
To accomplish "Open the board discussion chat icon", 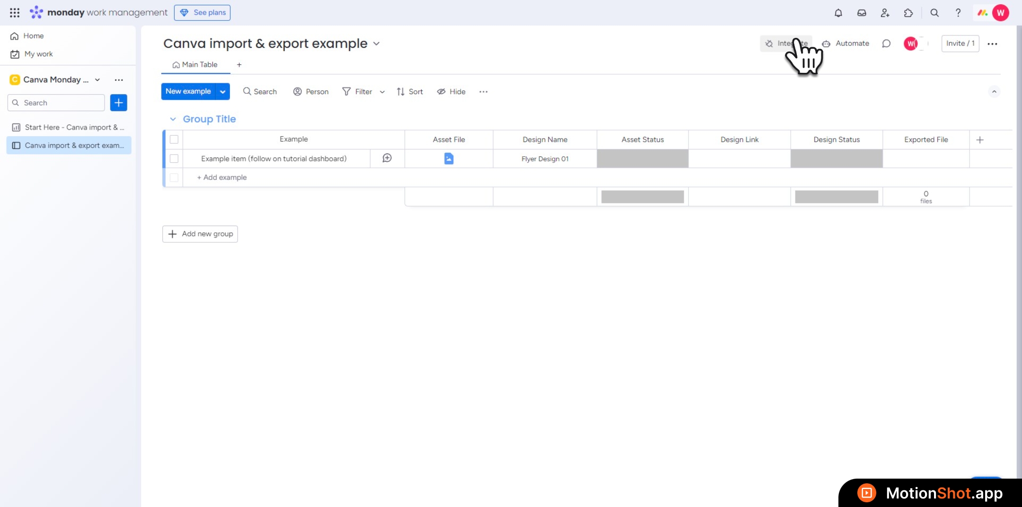I will click(x=886, y=44).
